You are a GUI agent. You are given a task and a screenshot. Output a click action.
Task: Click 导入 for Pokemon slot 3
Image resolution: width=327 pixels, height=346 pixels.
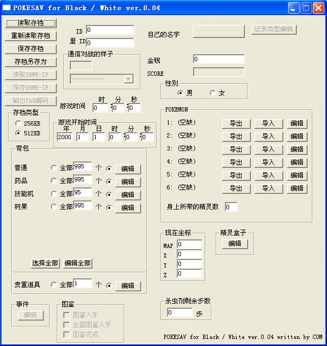click(x=269, y=150)
